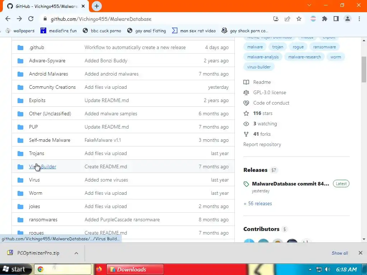Go forward with the browser forward arrow
Image resolution: width=367 pixels, height=275 pixels.
(19, 19)
